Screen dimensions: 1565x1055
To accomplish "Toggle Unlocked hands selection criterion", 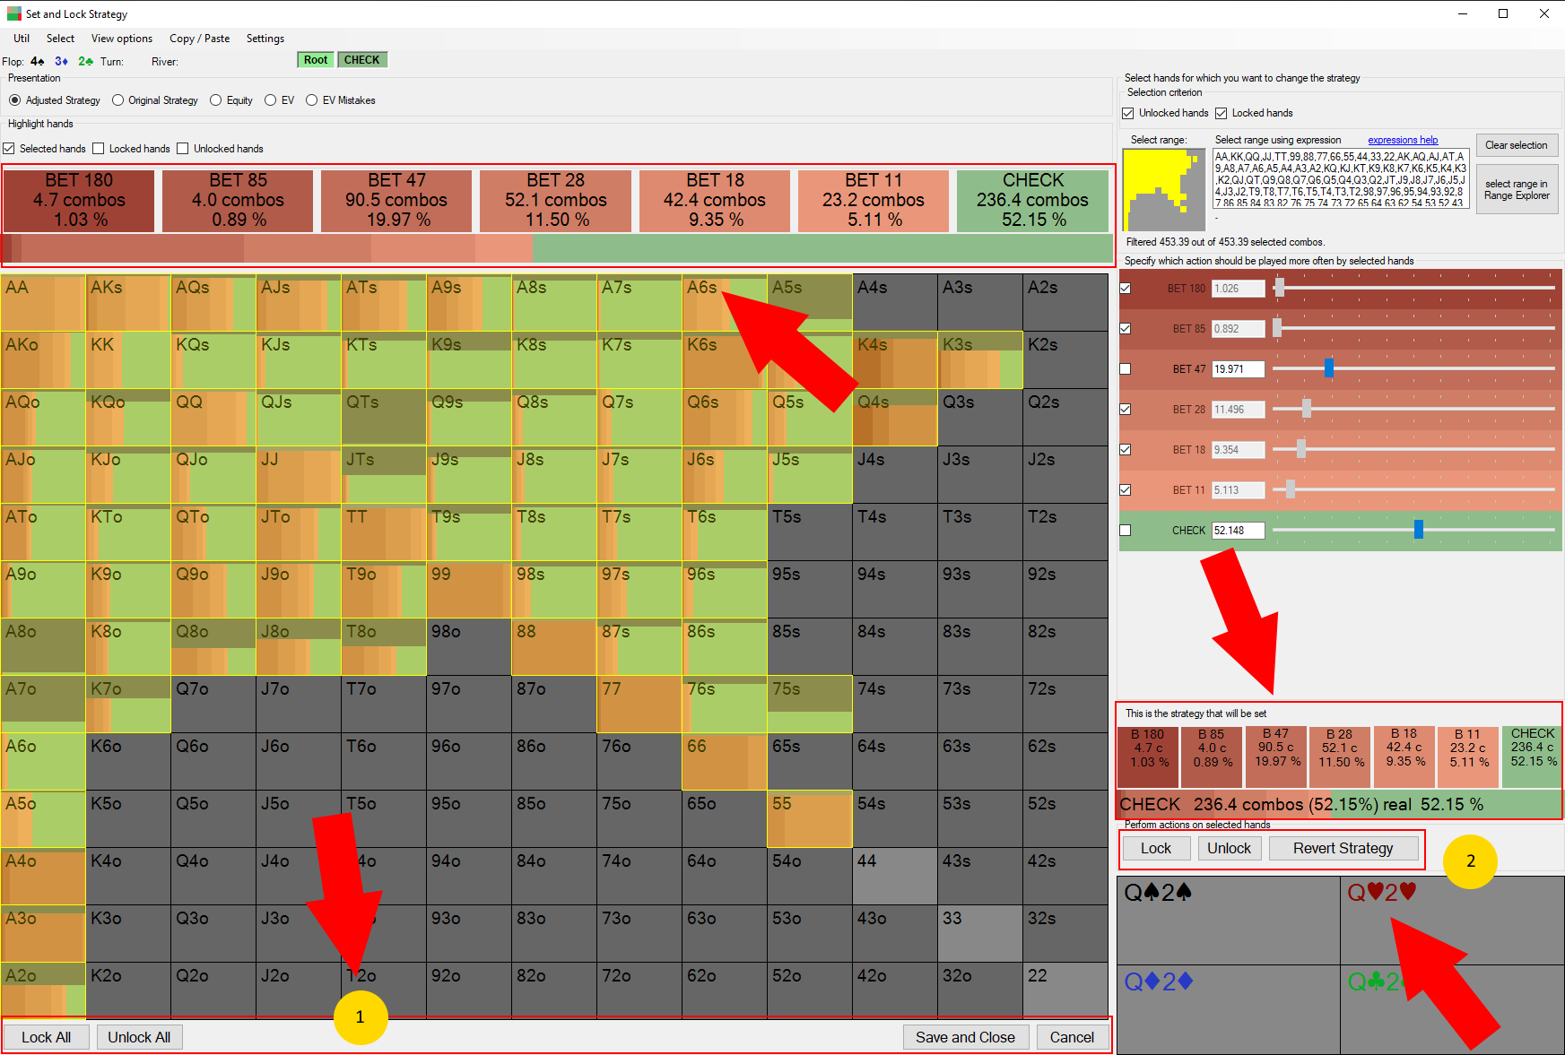I will point(1128,113).
